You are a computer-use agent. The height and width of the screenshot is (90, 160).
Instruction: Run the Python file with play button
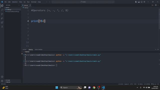(152, 5)
